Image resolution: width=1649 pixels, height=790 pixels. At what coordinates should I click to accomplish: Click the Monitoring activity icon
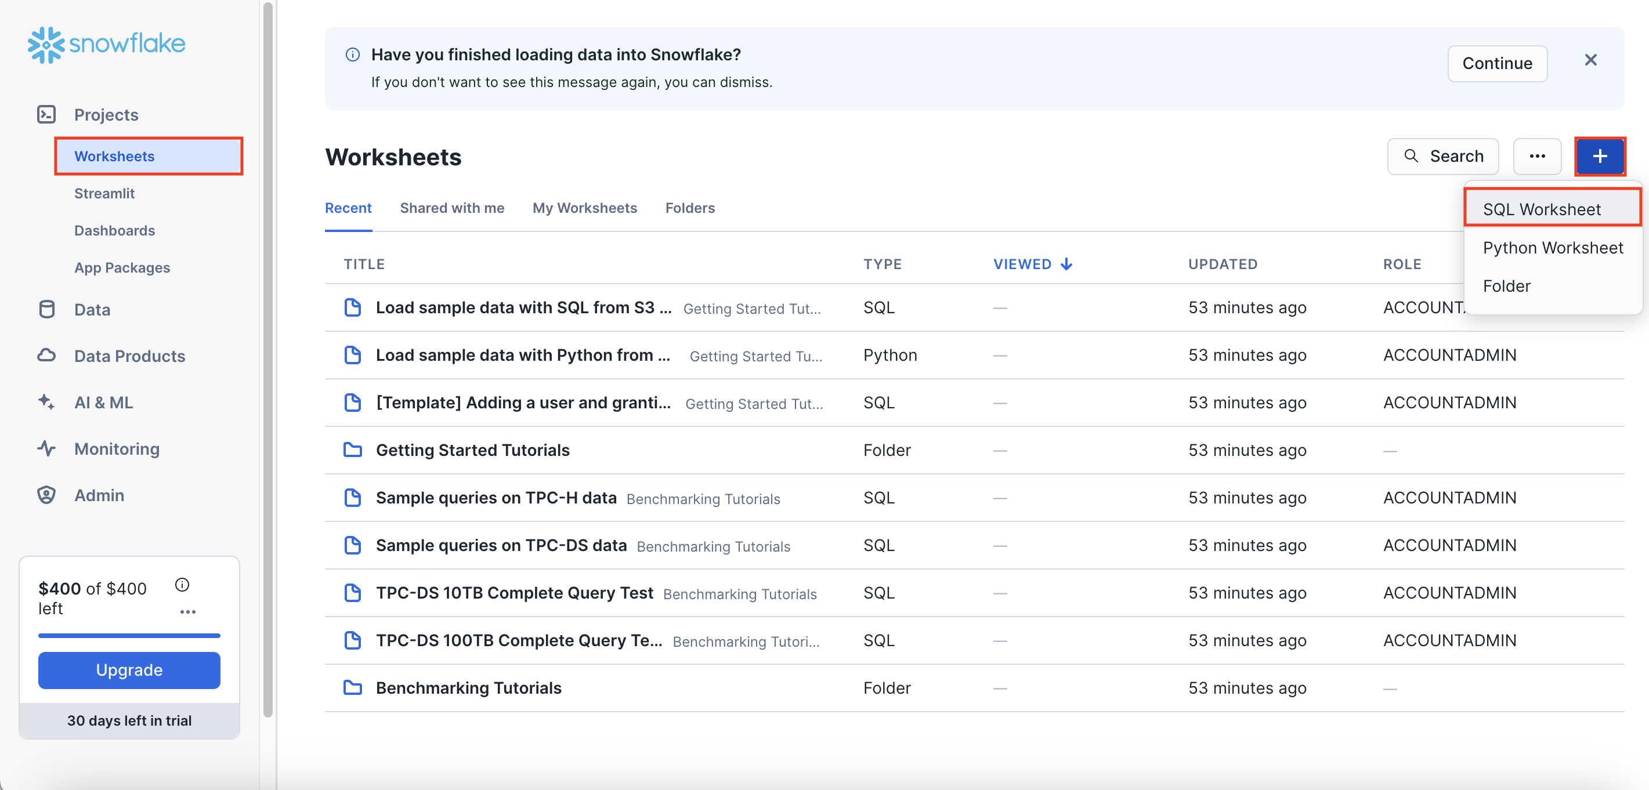click(46, 448)
